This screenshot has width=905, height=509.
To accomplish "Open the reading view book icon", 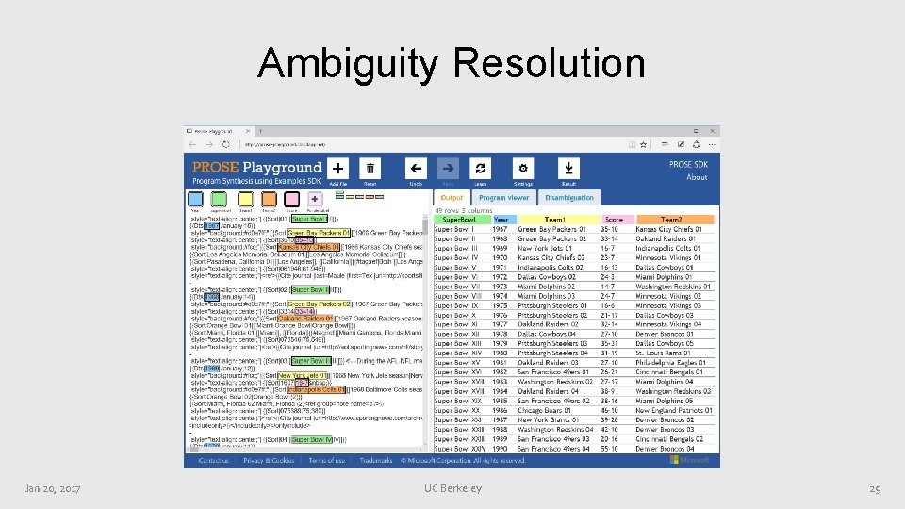I will pyautogui.click(x=632, y=144).
